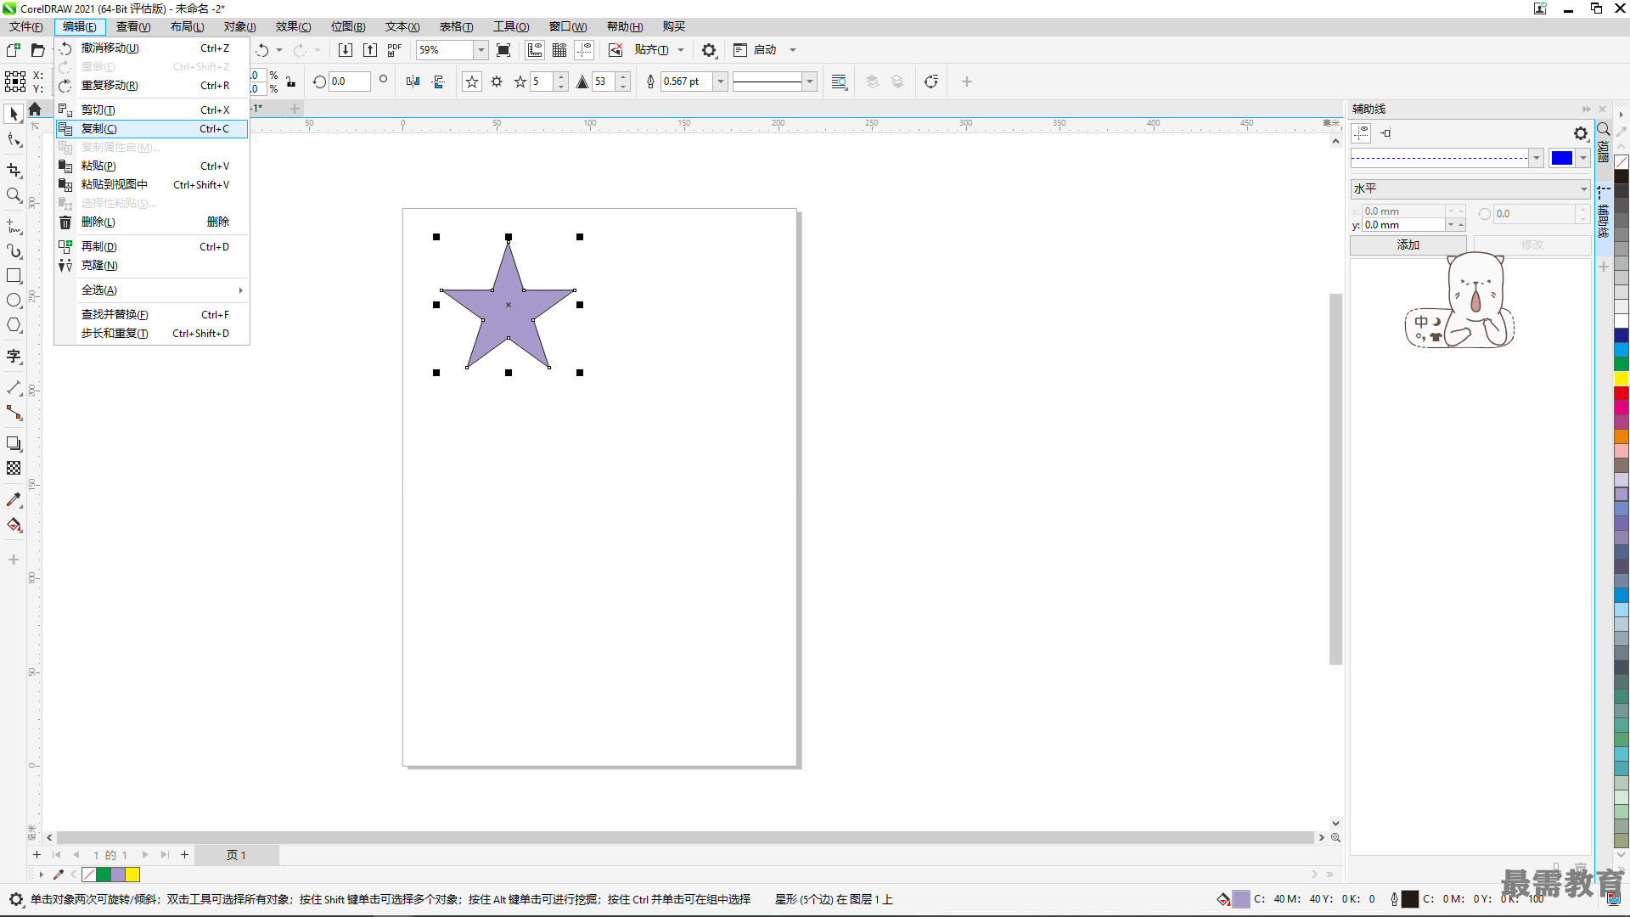This screenshot has width=1630, height=917.
Task: Select the Drop Shadow tool
Action: click(x=14, y=443)
